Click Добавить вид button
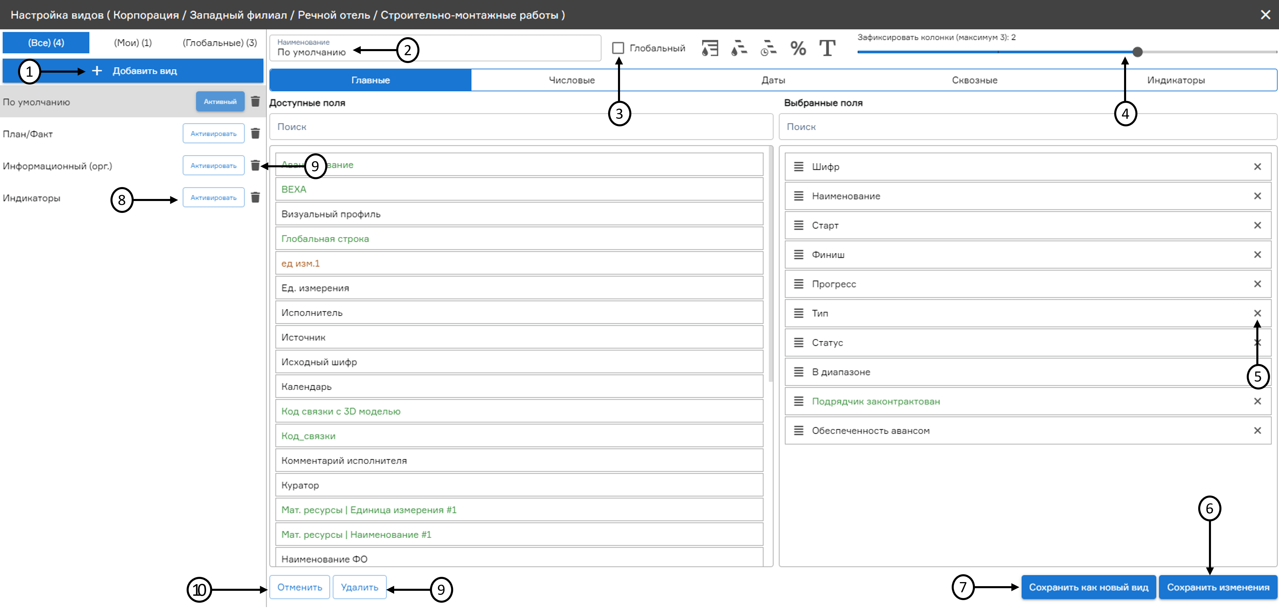The width and height of the screenshot is (1279, 612). point(133,71)
